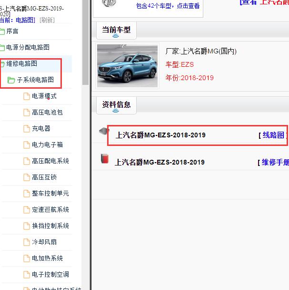Click the 电源分配电路图 folder icon
Viewport: 289px width, 290px height.
pyautogui.click(x=2, y=48)
